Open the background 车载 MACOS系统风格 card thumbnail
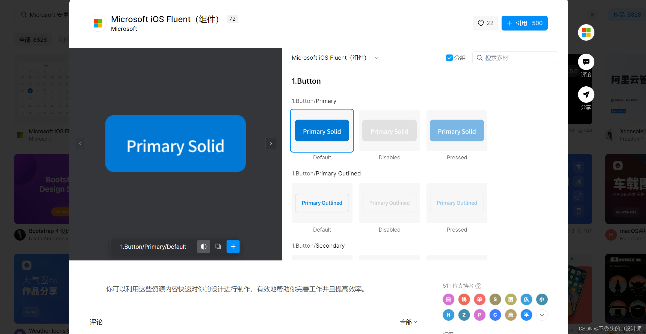 click(x=626, y=189)
